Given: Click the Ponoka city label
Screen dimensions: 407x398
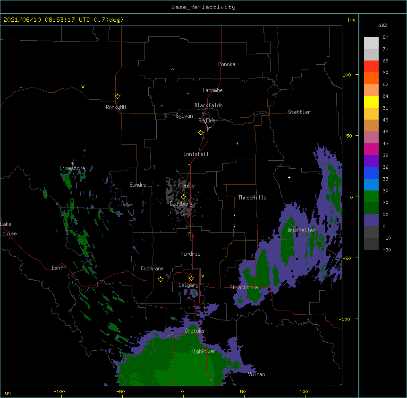Looking at the screenshot, I should coord(227,64).
